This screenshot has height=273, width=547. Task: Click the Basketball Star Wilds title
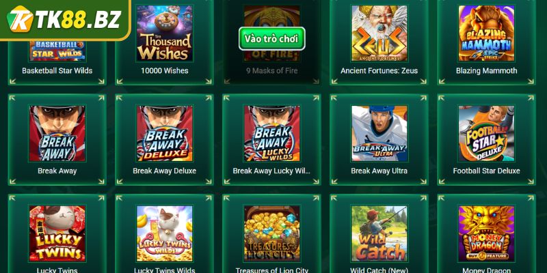57,71
